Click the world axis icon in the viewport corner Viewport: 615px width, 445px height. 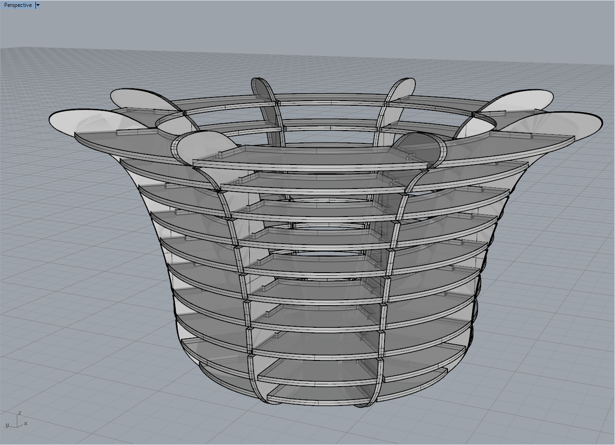coord(15,421)
